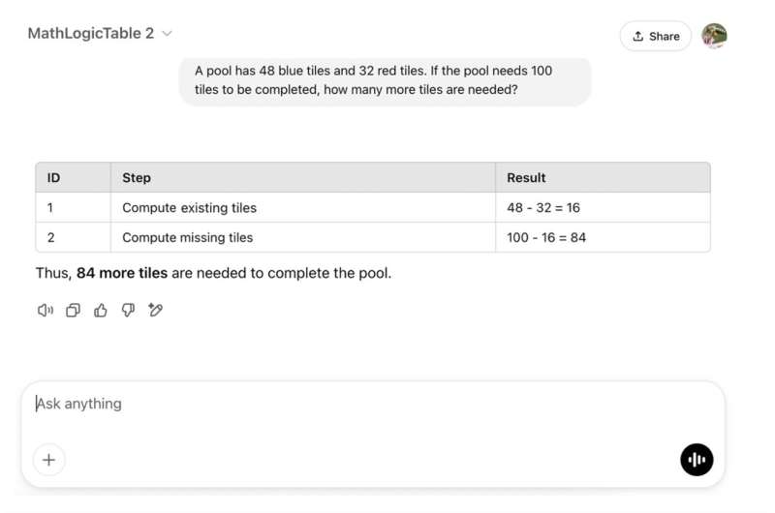
Task: Open the plus attachment menu
Action: (49, 460)
